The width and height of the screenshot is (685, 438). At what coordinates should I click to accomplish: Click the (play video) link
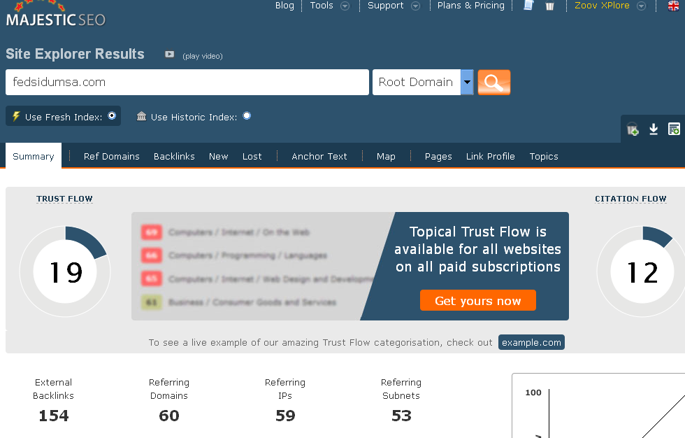(x=203, y=56)
